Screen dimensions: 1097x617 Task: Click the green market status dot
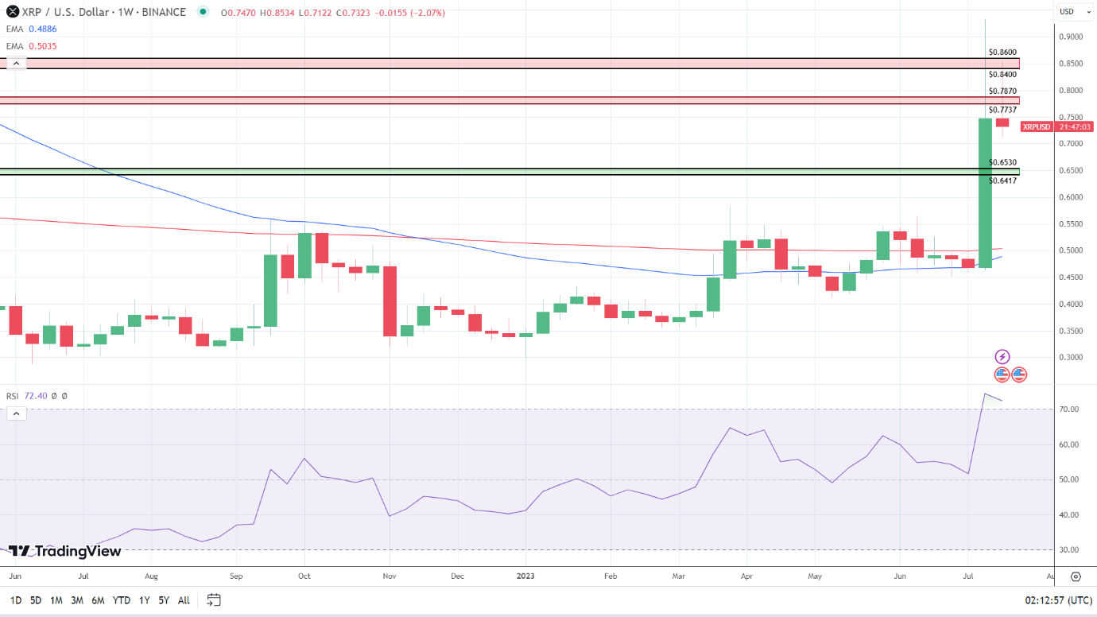[204, 12]
